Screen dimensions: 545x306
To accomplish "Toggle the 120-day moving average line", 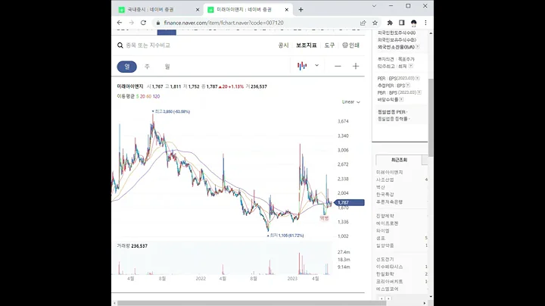I will pos(156,96).
